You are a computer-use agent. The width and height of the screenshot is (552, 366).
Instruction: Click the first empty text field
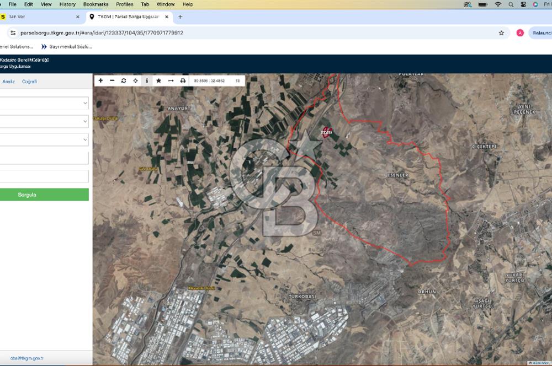(44, 158)
